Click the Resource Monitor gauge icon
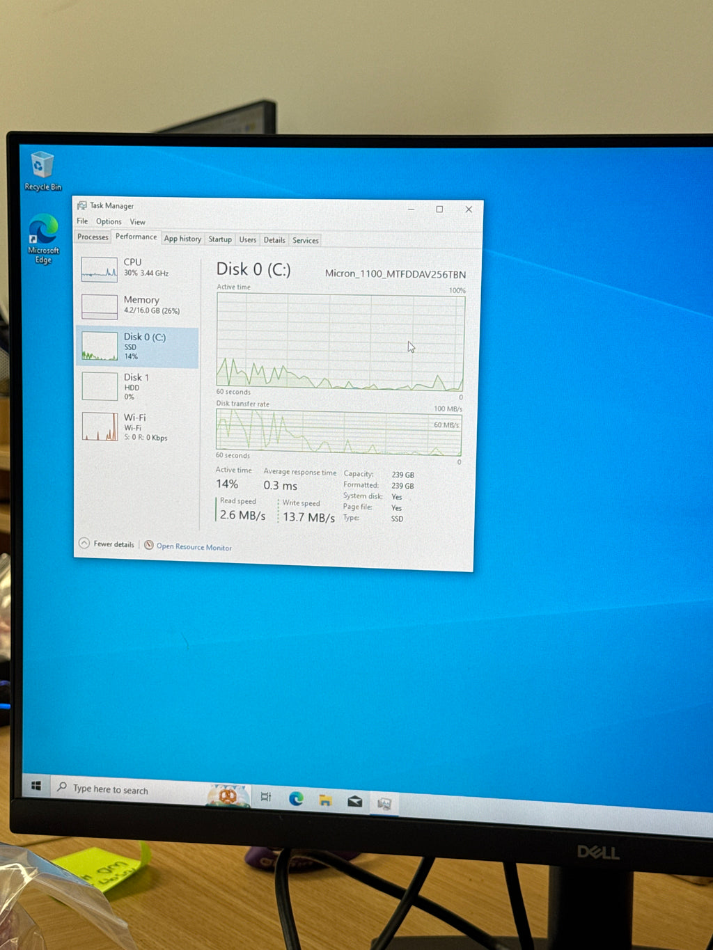713x950 pixels. pyautogui.click(x=148, y=545)
